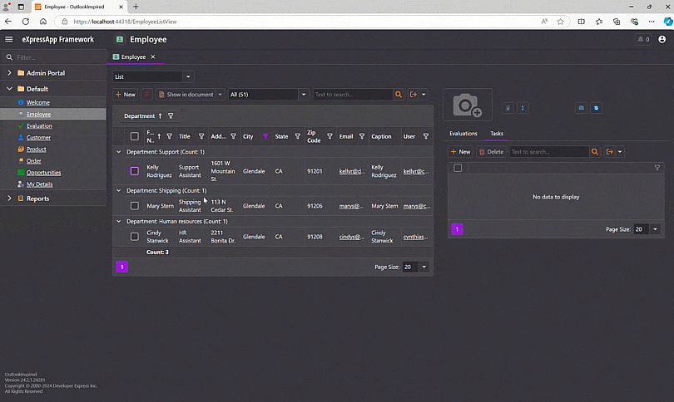Click the envelope mail icon near the photo
This screenshot has height=402, width=674.
point(581,107)
